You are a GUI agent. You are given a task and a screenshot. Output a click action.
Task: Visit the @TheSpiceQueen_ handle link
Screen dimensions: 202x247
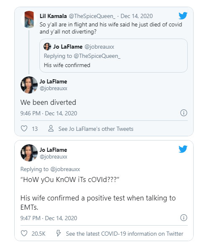click(92, 16)
